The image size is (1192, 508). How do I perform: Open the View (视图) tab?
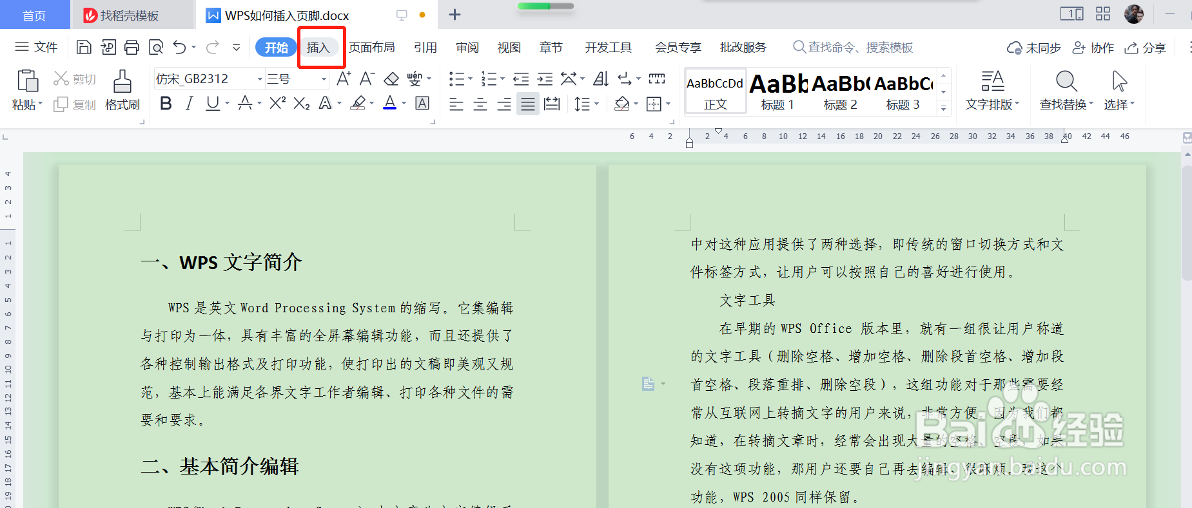tap(509, 47)
